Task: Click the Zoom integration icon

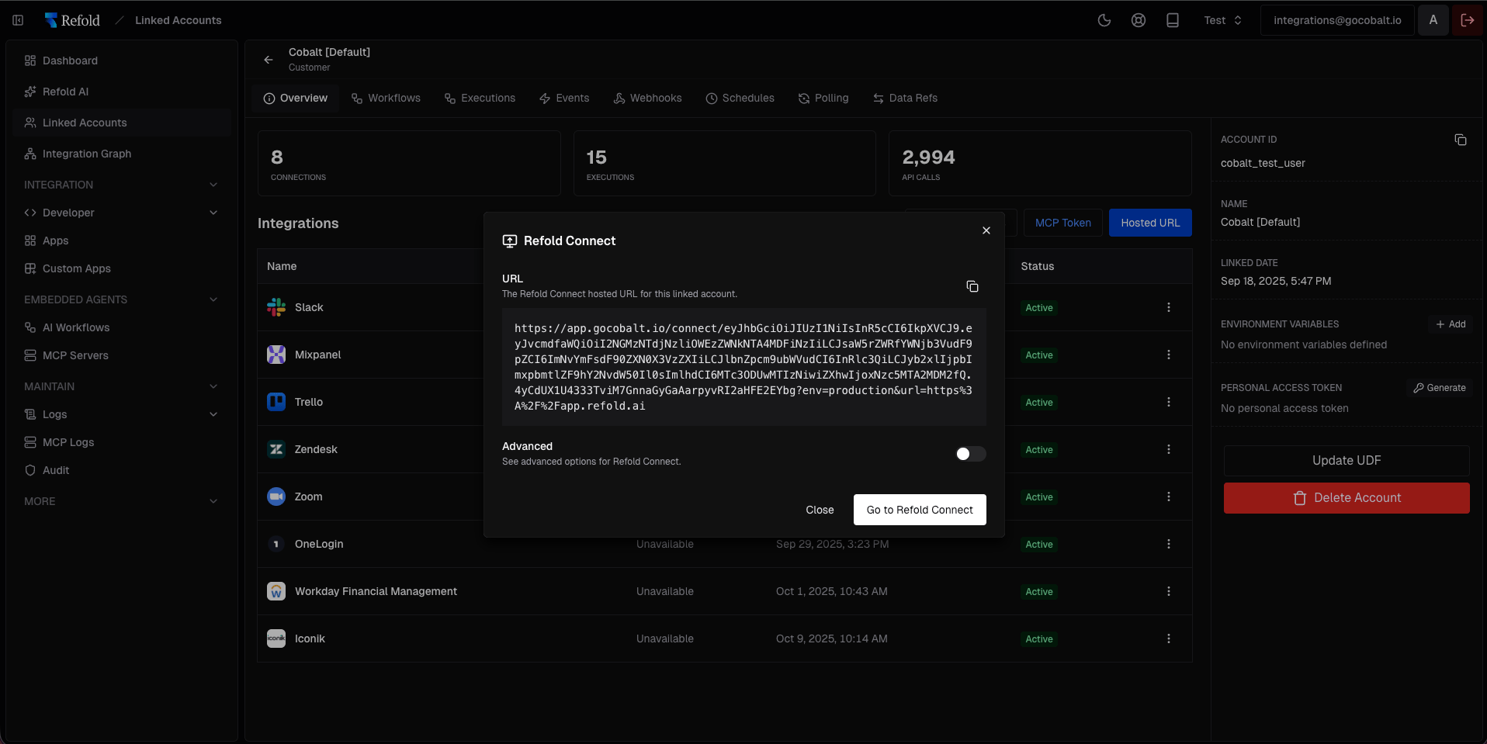Action: [276, 497]
